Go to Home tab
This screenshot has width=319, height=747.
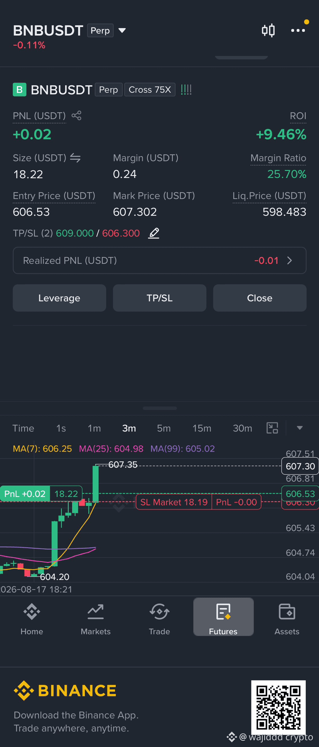32,619
